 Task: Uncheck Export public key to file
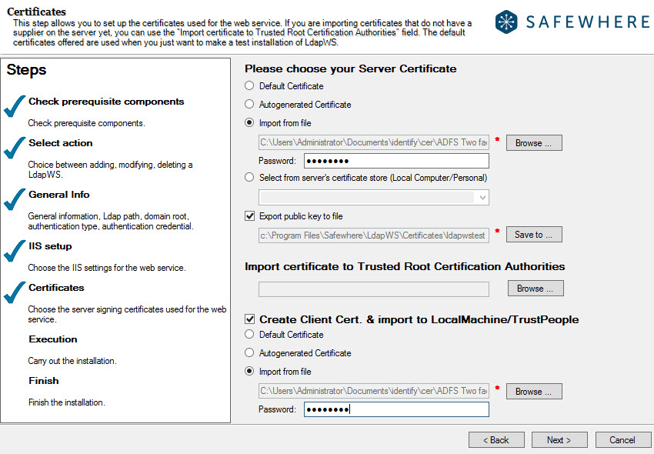[x=249, y=216]
